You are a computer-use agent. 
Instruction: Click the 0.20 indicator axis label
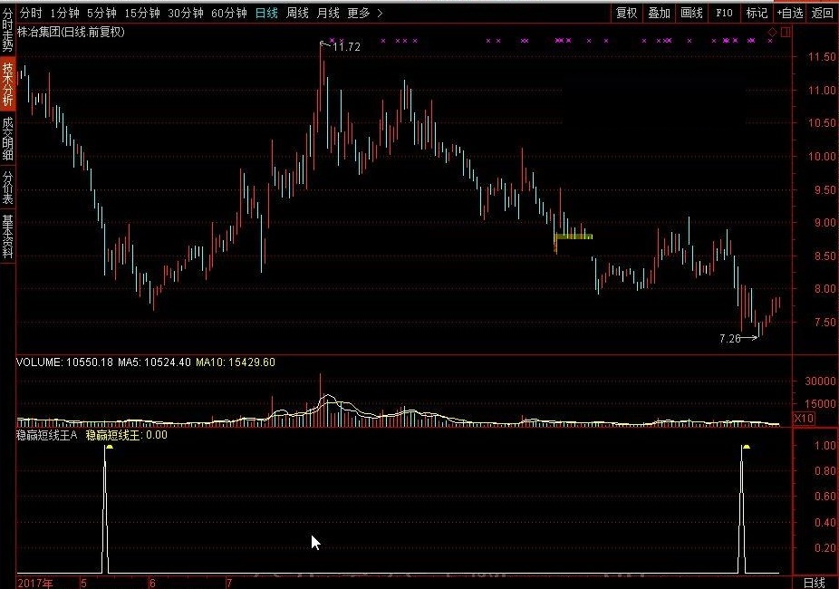[x=825, y=548]
